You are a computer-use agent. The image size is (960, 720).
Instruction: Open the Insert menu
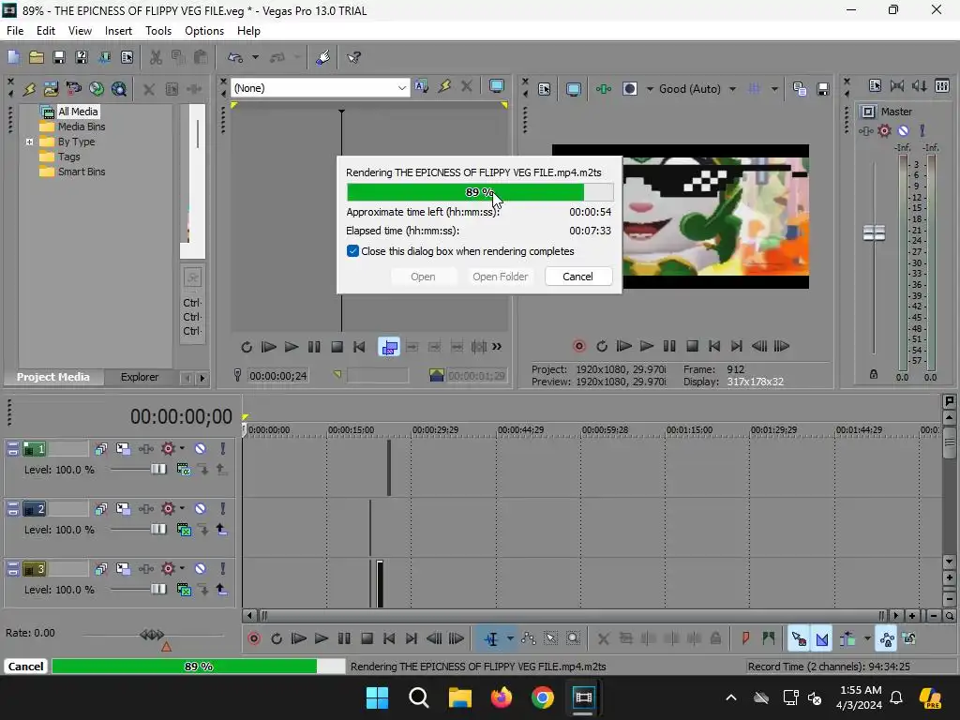tap(118, 31)
